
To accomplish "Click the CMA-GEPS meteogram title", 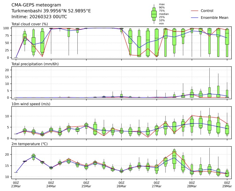I will point(35,5).
